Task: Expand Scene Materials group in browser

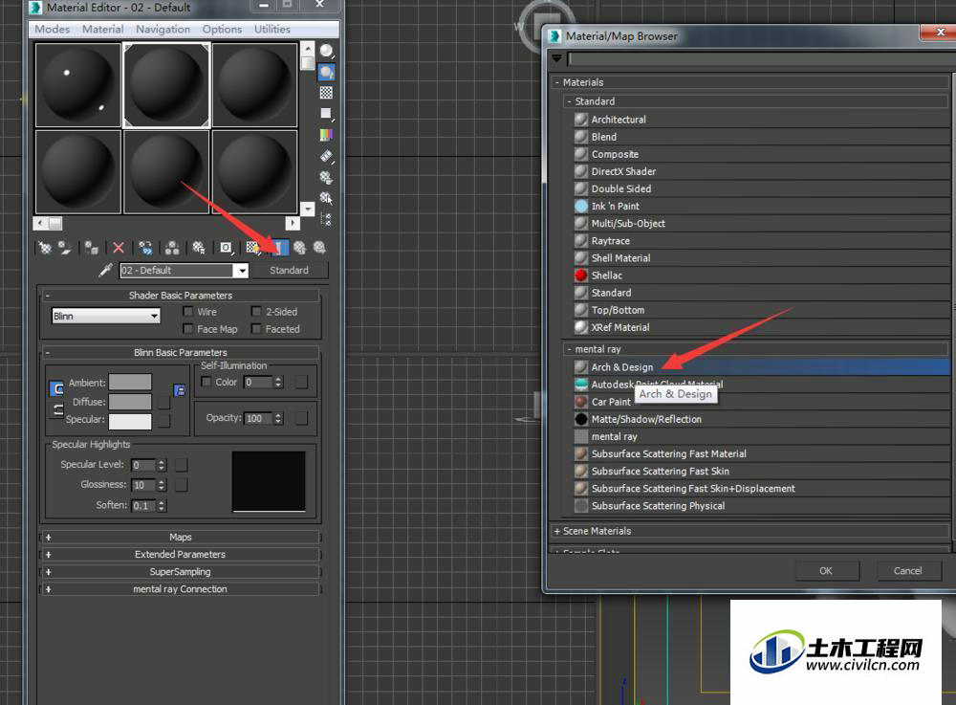Action: pyautogui.click(x=751, y=531)
